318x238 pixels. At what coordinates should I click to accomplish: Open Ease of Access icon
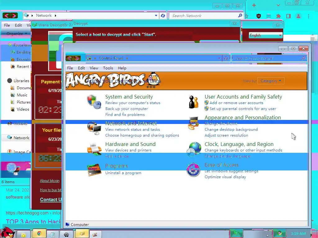193,170
